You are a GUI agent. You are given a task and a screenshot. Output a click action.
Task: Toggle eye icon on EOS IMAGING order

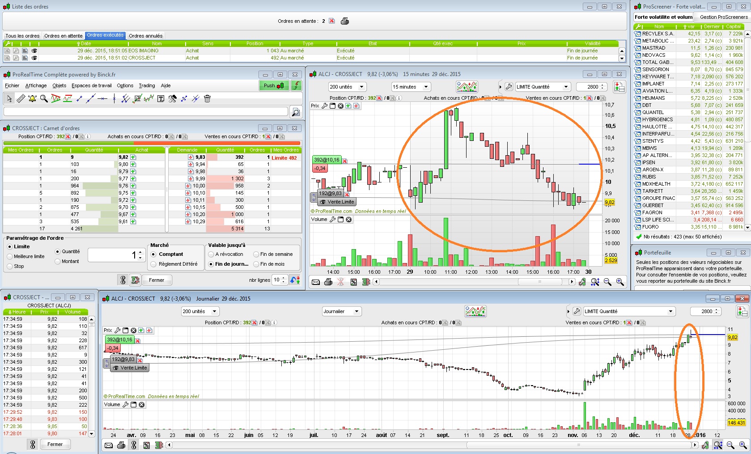[x=34, y=51]
